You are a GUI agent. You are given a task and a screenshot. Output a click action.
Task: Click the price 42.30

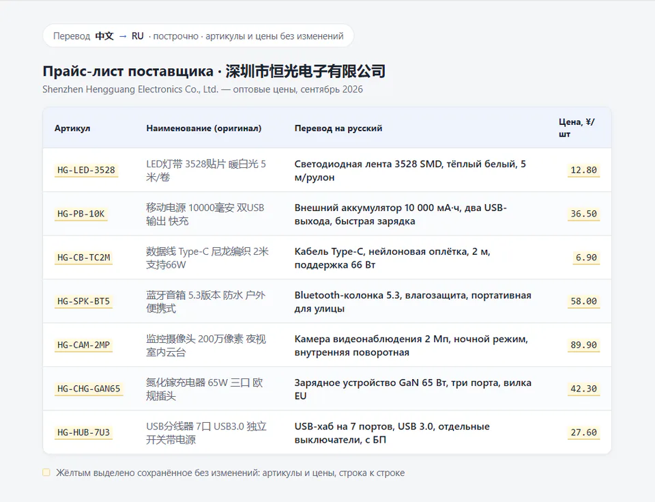coord(583,389)
